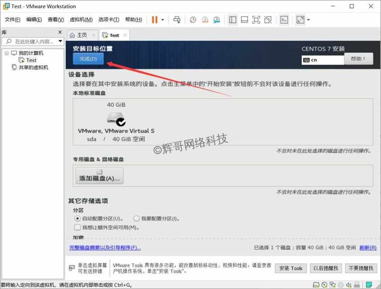Open 完整磁盘摘要以及引导程序(F) link
Image resolution: width=381 pixels, height=289 pixels.
(105, 248)
